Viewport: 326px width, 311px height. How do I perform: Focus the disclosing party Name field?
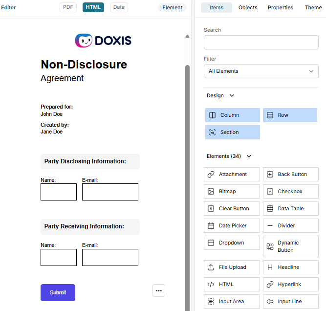click(x=59, y=192)
